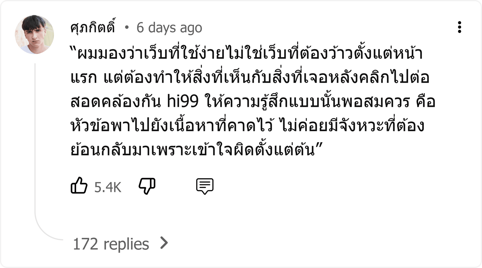
Task: Click comment line starting "แรก แต่ต้องทำให้"
Action: [x=250, y=77]
